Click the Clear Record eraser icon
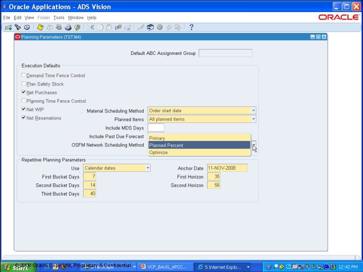 point(118,27)
